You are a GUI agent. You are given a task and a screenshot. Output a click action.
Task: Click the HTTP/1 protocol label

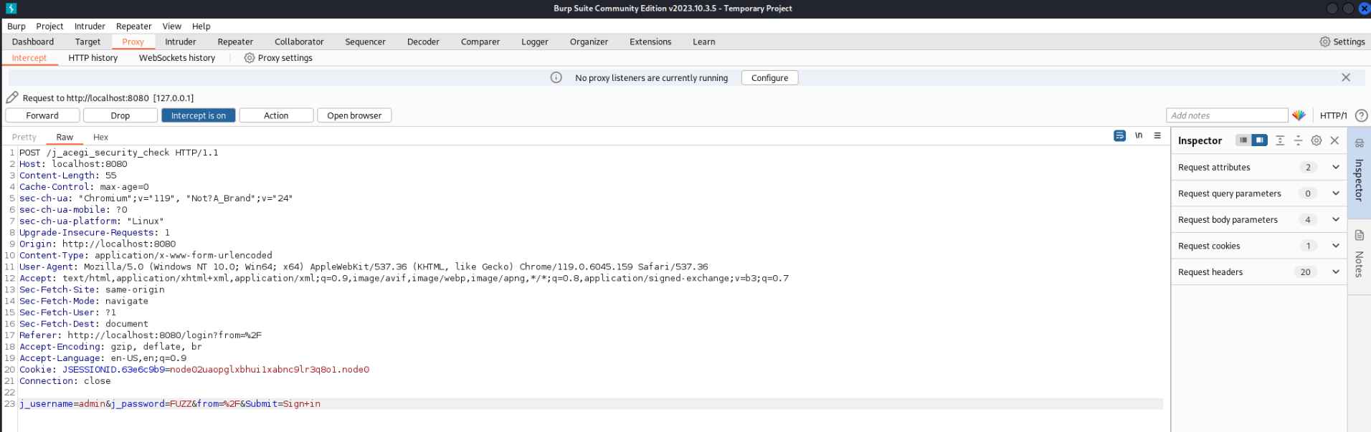[1333, 115]
